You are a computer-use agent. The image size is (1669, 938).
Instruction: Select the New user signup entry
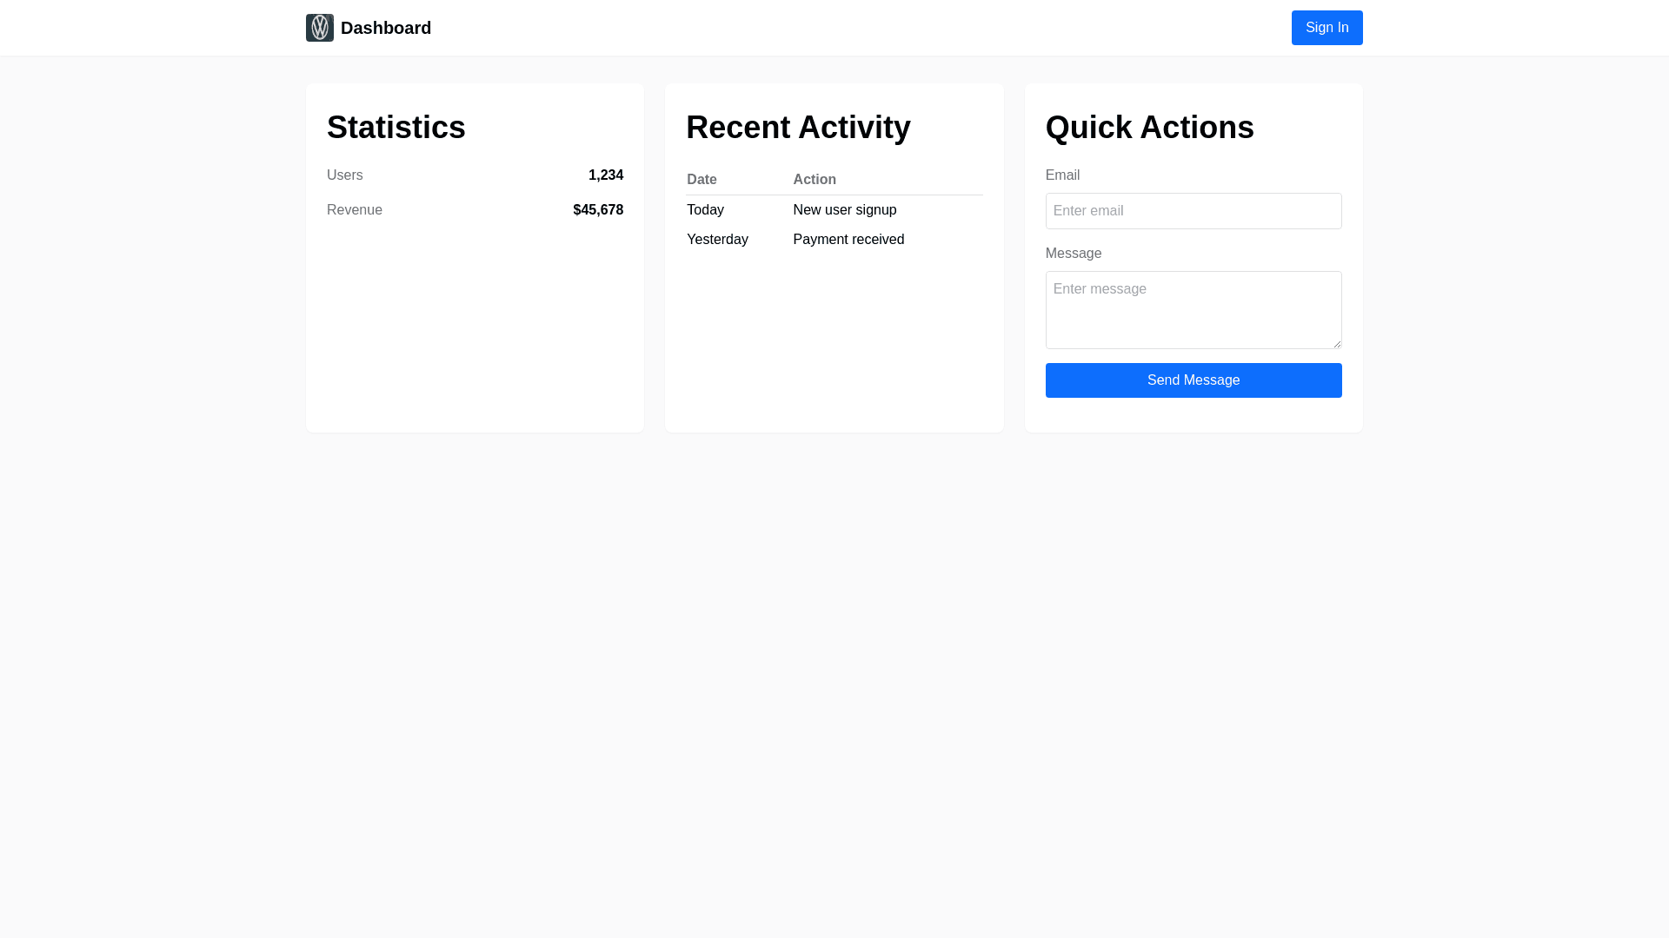844,210
